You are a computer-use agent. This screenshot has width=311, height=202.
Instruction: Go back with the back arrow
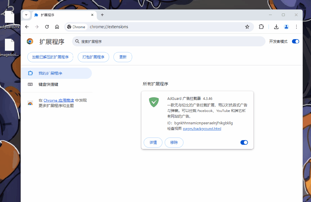pos(27,27)
